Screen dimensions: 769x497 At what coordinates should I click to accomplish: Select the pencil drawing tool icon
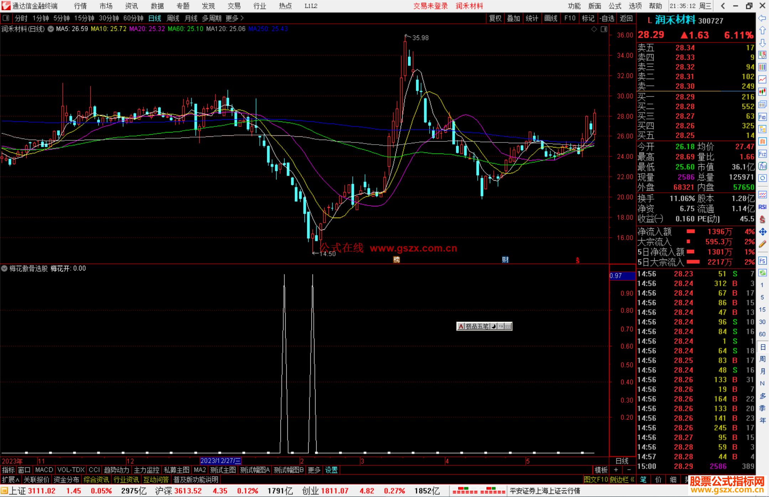[762, 244]
